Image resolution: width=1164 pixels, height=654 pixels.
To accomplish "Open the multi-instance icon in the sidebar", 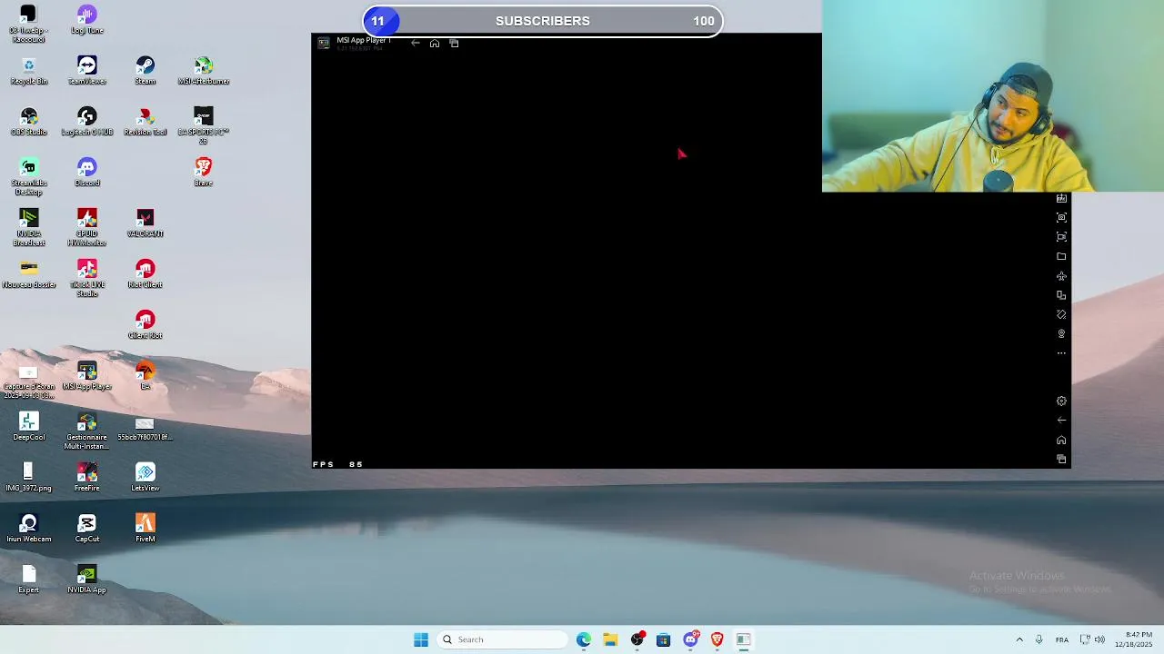I will (1061, 295).
